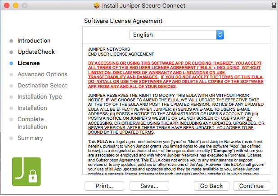Screen dimensions: 278x196
Task: Click the Summary step in sidebar
Action: (30, 138)
